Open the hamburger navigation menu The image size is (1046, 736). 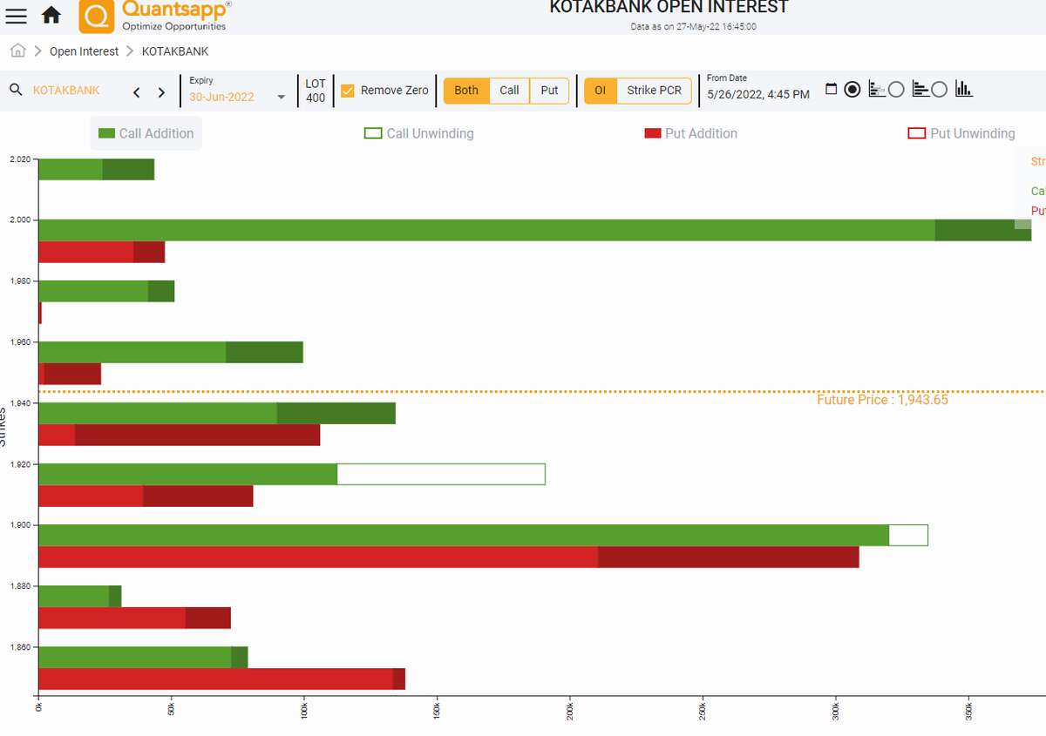pos(17,16)
